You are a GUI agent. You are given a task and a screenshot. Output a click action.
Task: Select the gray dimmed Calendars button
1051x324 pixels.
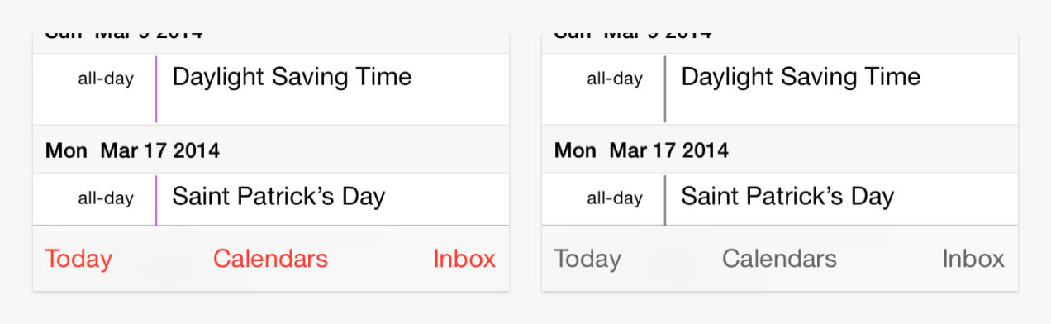click(x=780, y=259)
